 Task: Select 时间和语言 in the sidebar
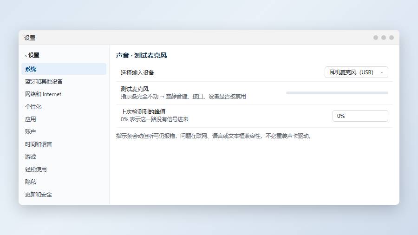(x=64, y=144)
